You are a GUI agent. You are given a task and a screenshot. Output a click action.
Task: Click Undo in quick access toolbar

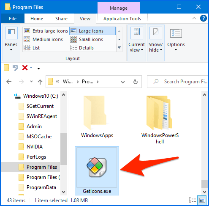(x=15, y=68)
